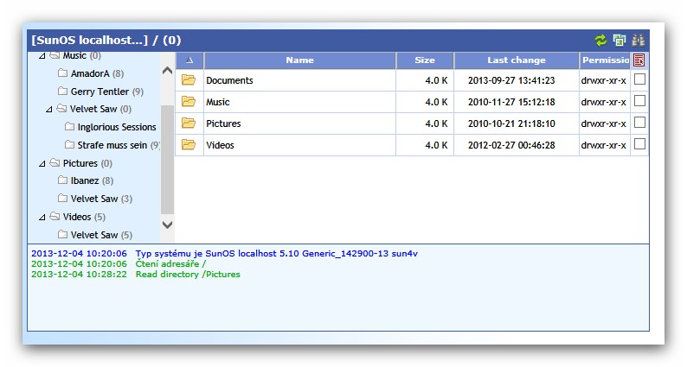Click date 2013-09-27 13:41:23
Image resolution: width=687 pixels, height=367 pixels.
click(x=511, y=80)
